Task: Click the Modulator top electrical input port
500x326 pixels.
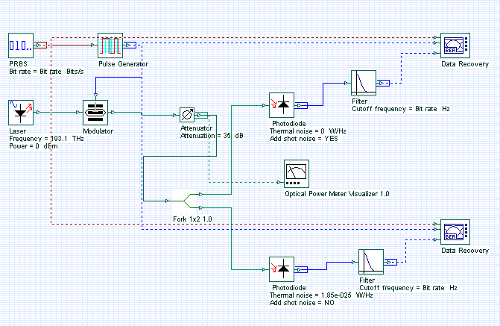Action: coord(95,95)
